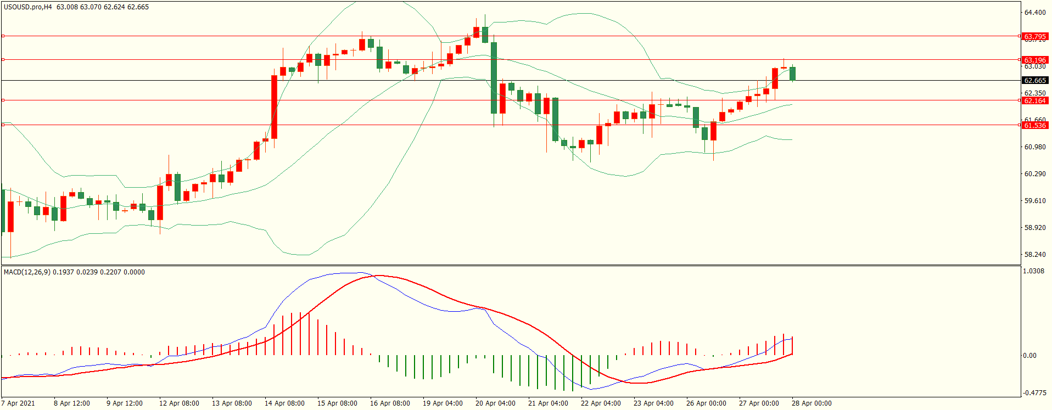This screenshot has width=1052, height=410.
Task: Click the -0.4775 MACD scale label
Action: (x=1034, y=393)
